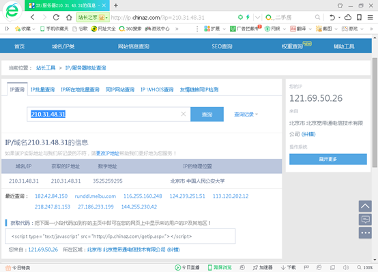This screenshot has height=272, width=378.
Task: Open the 网银 dropdown
Action: (x=275, y=29)
